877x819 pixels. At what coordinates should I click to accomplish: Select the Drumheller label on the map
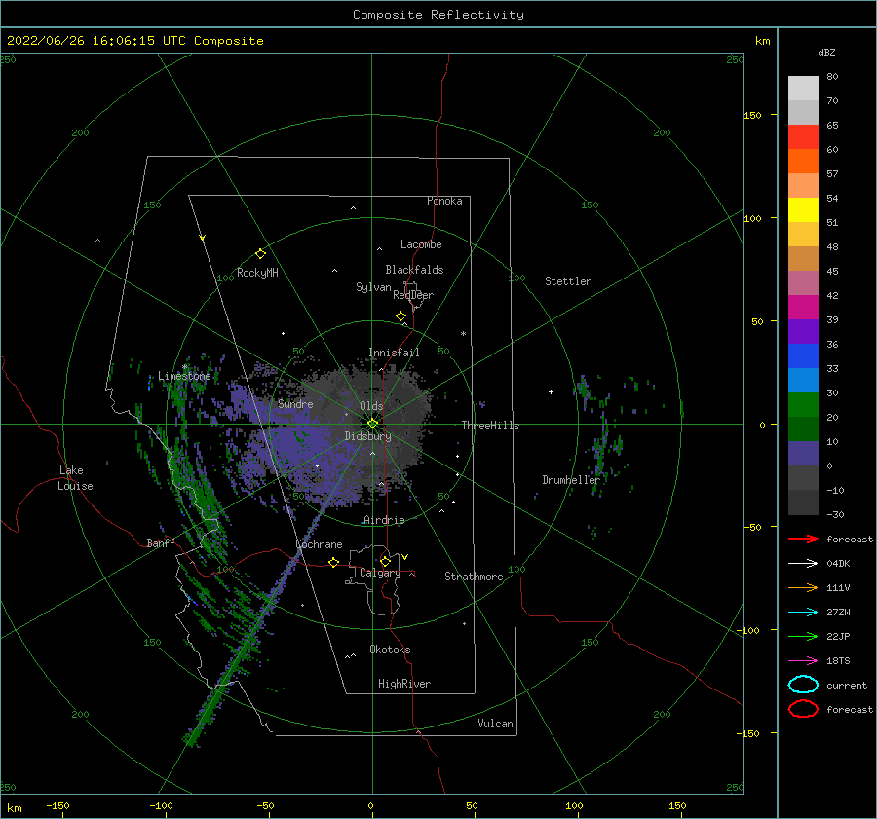(x=570, y=480)
